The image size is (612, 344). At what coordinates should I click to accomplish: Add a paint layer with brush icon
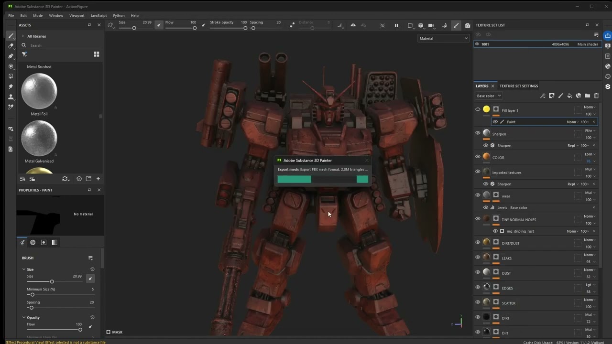pyautogui.click(x=560, y=96)
